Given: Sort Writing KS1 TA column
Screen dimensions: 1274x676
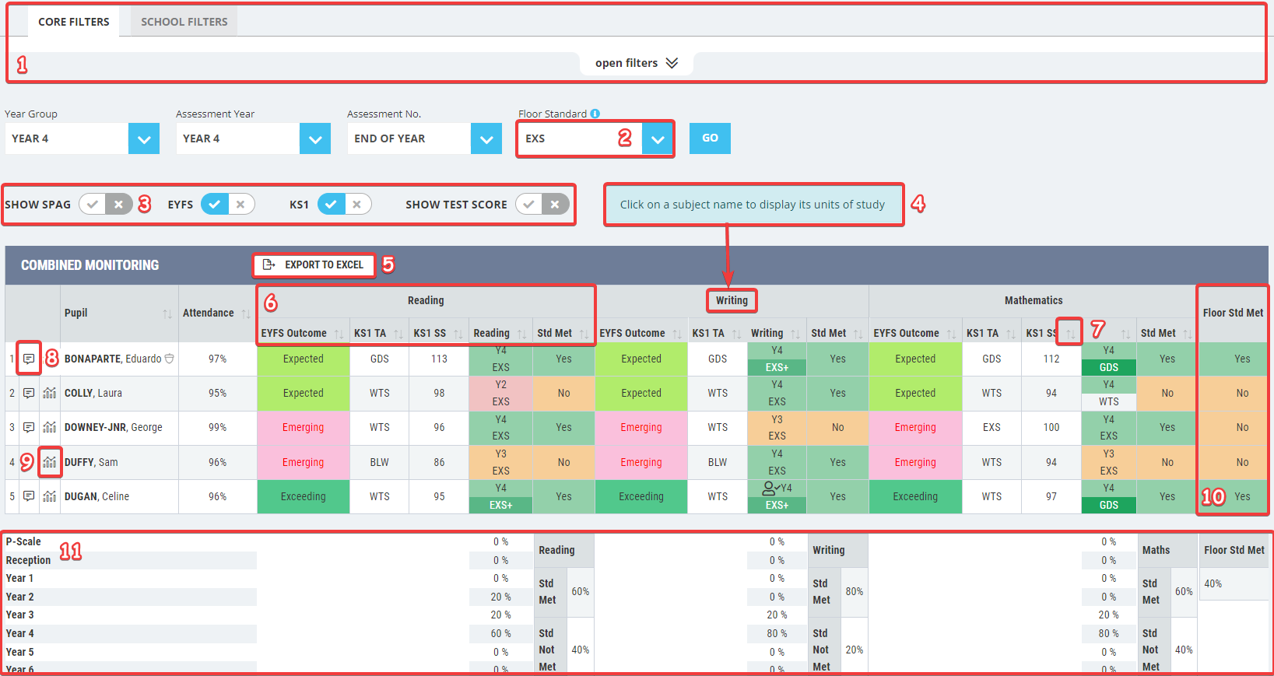Looking at the screenshot, I should pos(737,334).
